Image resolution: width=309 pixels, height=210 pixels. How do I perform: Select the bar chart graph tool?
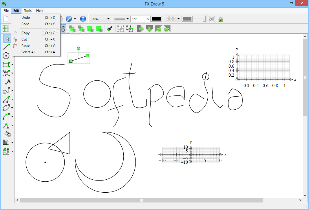pos(6,142)
